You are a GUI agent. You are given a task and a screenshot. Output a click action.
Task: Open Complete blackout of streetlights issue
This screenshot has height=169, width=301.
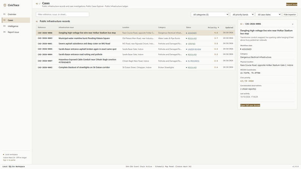tap(84, 67)
